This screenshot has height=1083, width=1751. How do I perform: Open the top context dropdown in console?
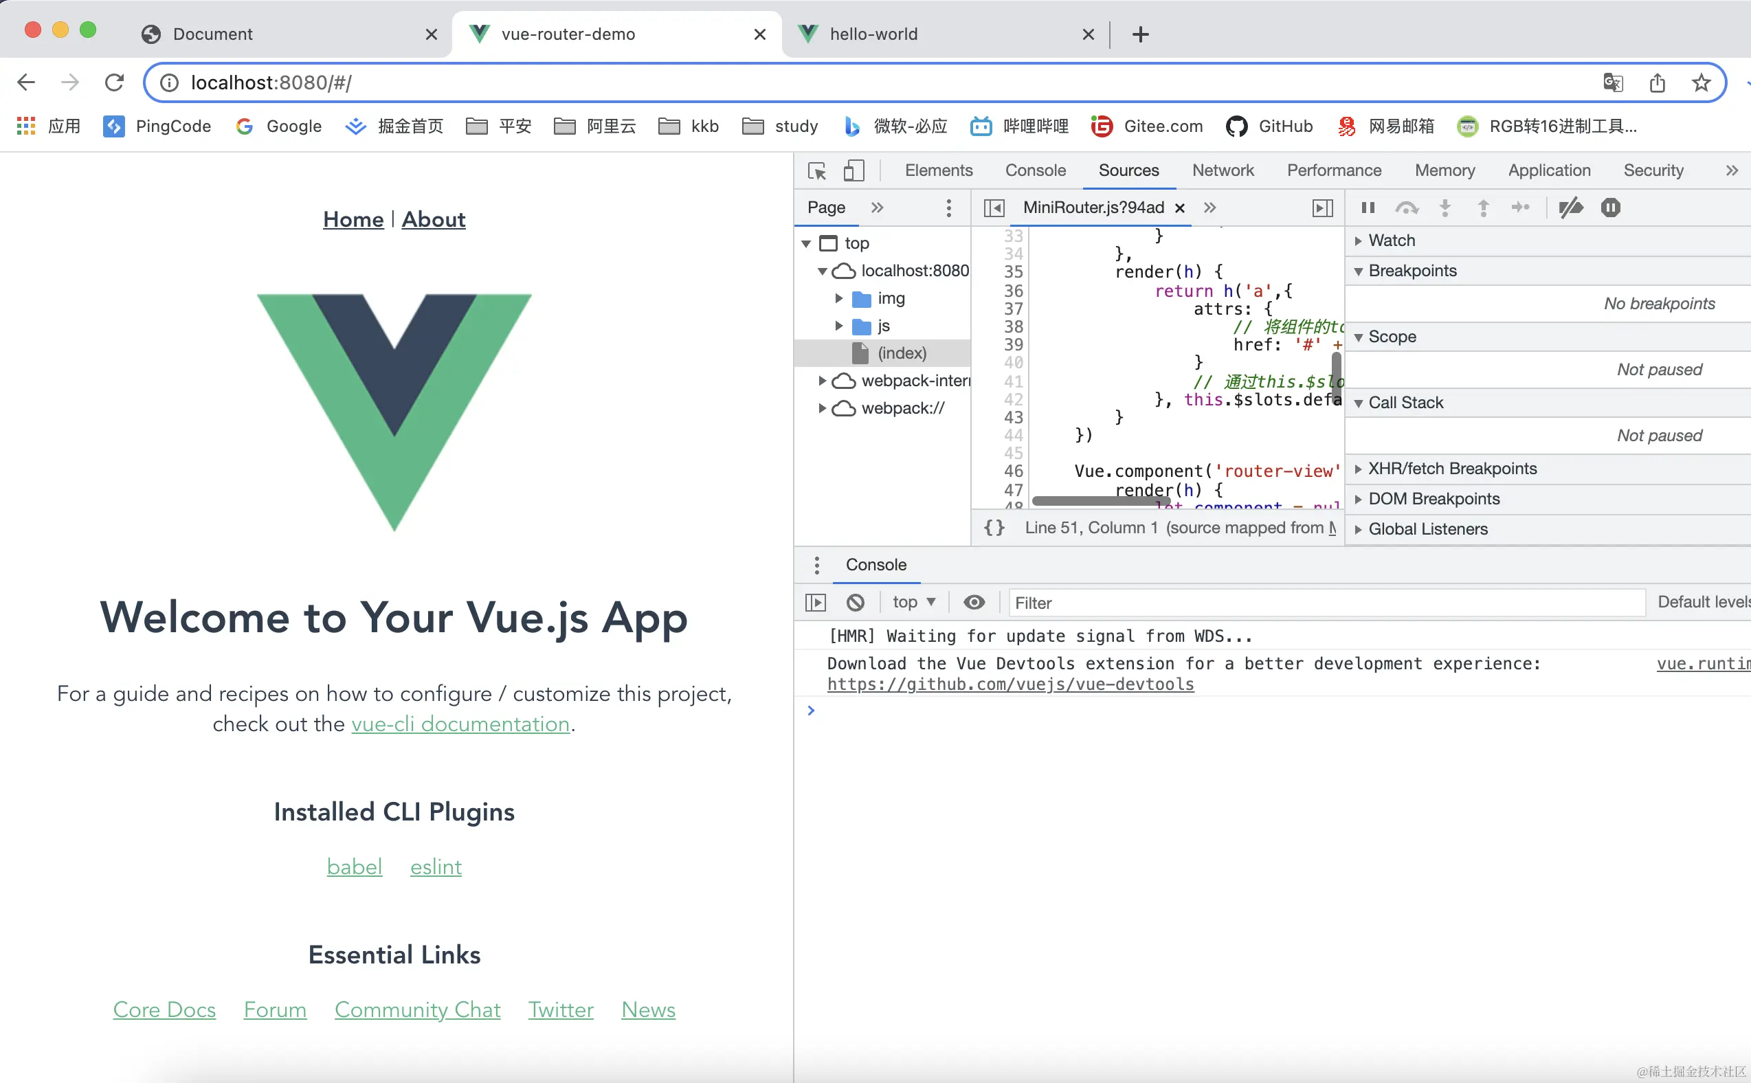pyautogui.click(x=913, y=603)
